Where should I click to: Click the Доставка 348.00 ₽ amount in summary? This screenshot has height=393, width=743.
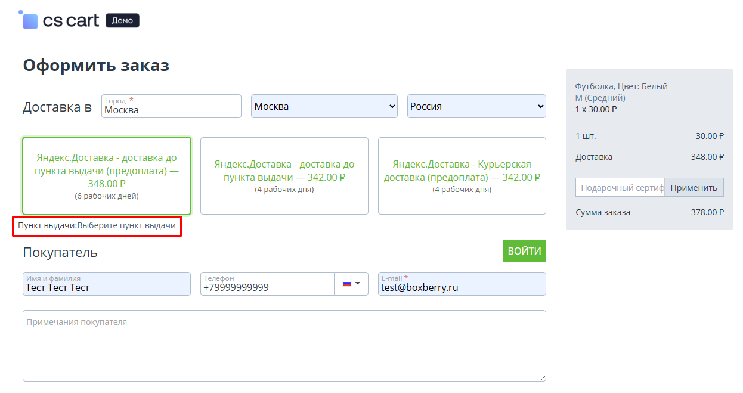(707, 157)
